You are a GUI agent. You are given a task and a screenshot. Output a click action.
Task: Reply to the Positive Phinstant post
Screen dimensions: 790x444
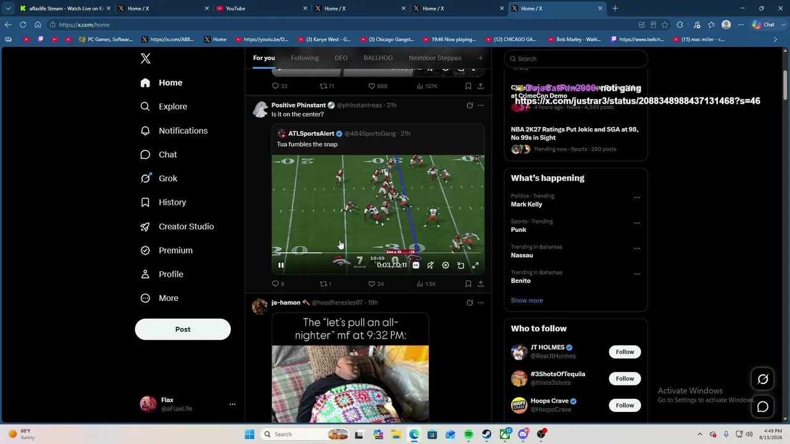click(x=278, y=284)
